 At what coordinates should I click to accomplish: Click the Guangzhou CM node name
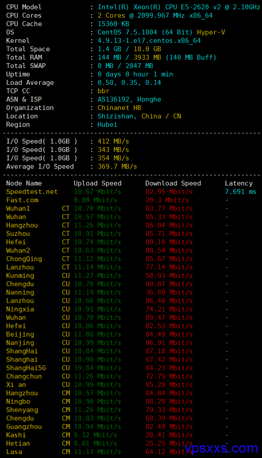(24, 427)
